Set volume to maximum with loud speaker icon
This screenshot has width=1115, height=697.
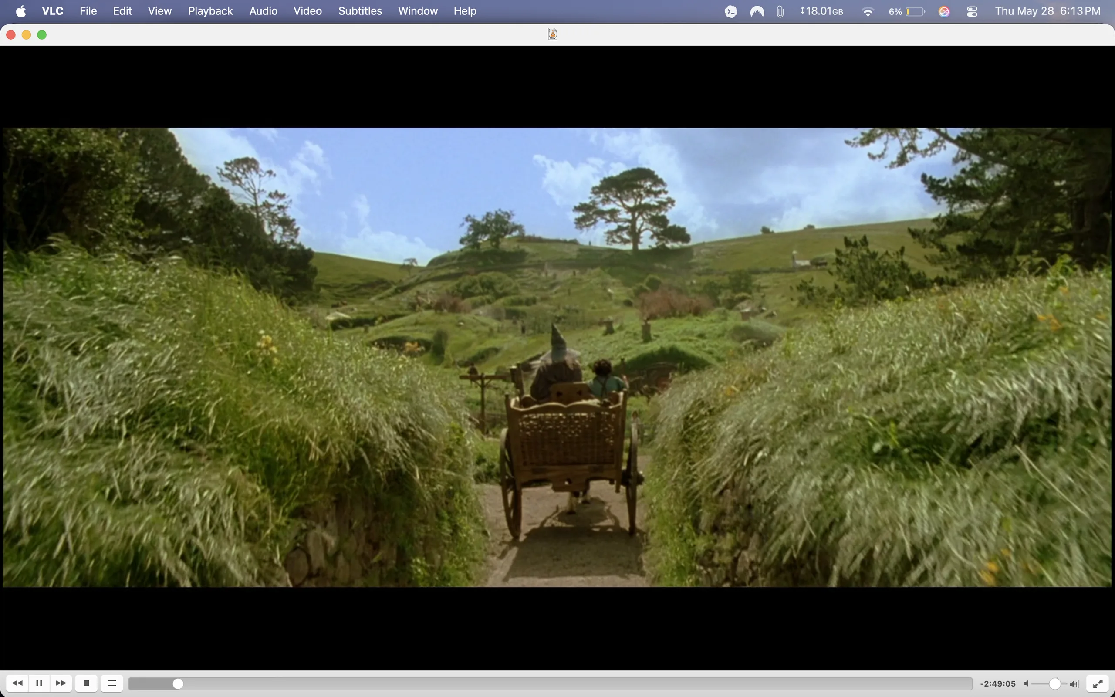pos(1074,683)
